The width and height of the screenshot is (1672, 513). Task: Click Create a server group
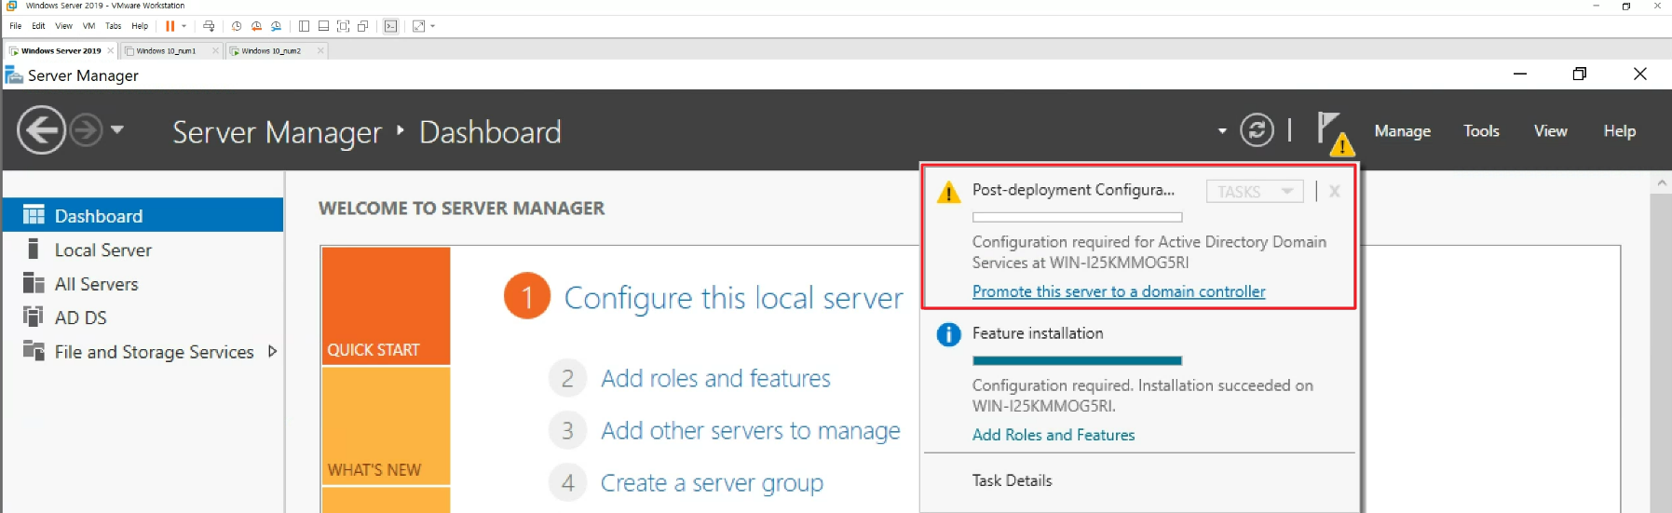coord(712,482)
